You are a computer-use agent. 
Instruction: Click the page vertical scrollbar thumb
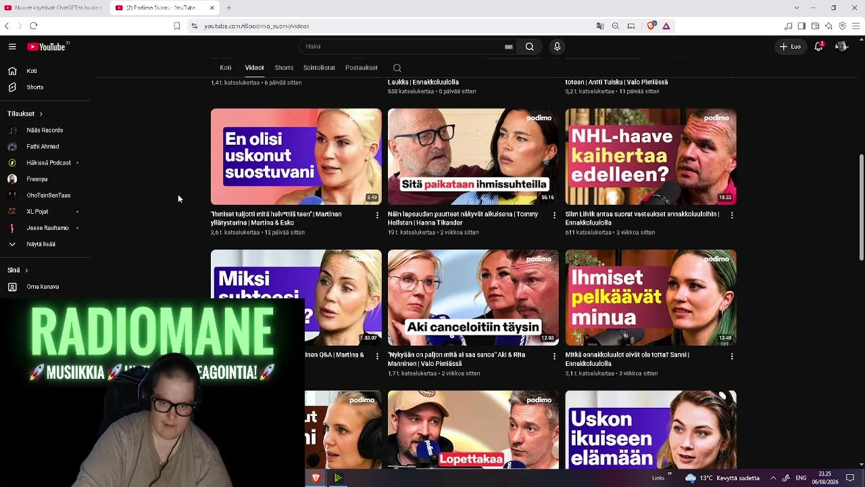861,207
